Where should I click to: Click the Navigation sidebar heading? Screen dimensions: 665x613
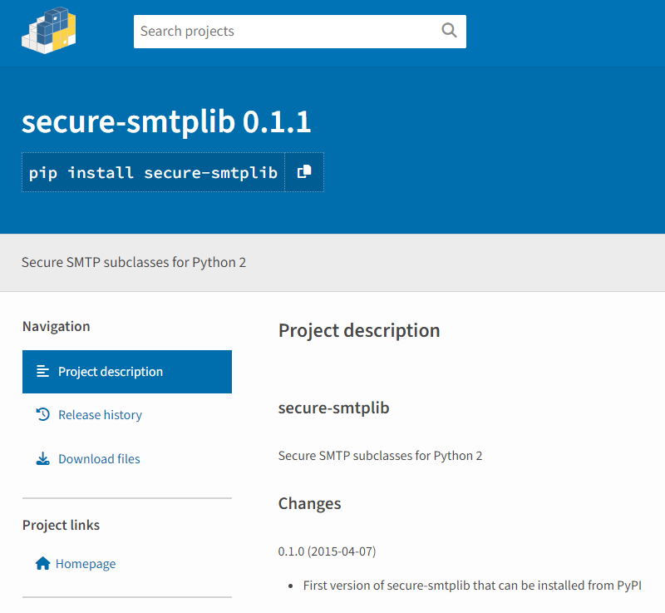click(56, 326)
